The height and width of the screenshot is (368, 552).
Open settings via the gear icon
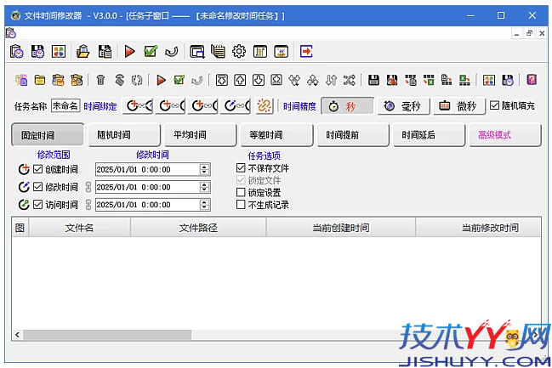(x=239, y=52)
